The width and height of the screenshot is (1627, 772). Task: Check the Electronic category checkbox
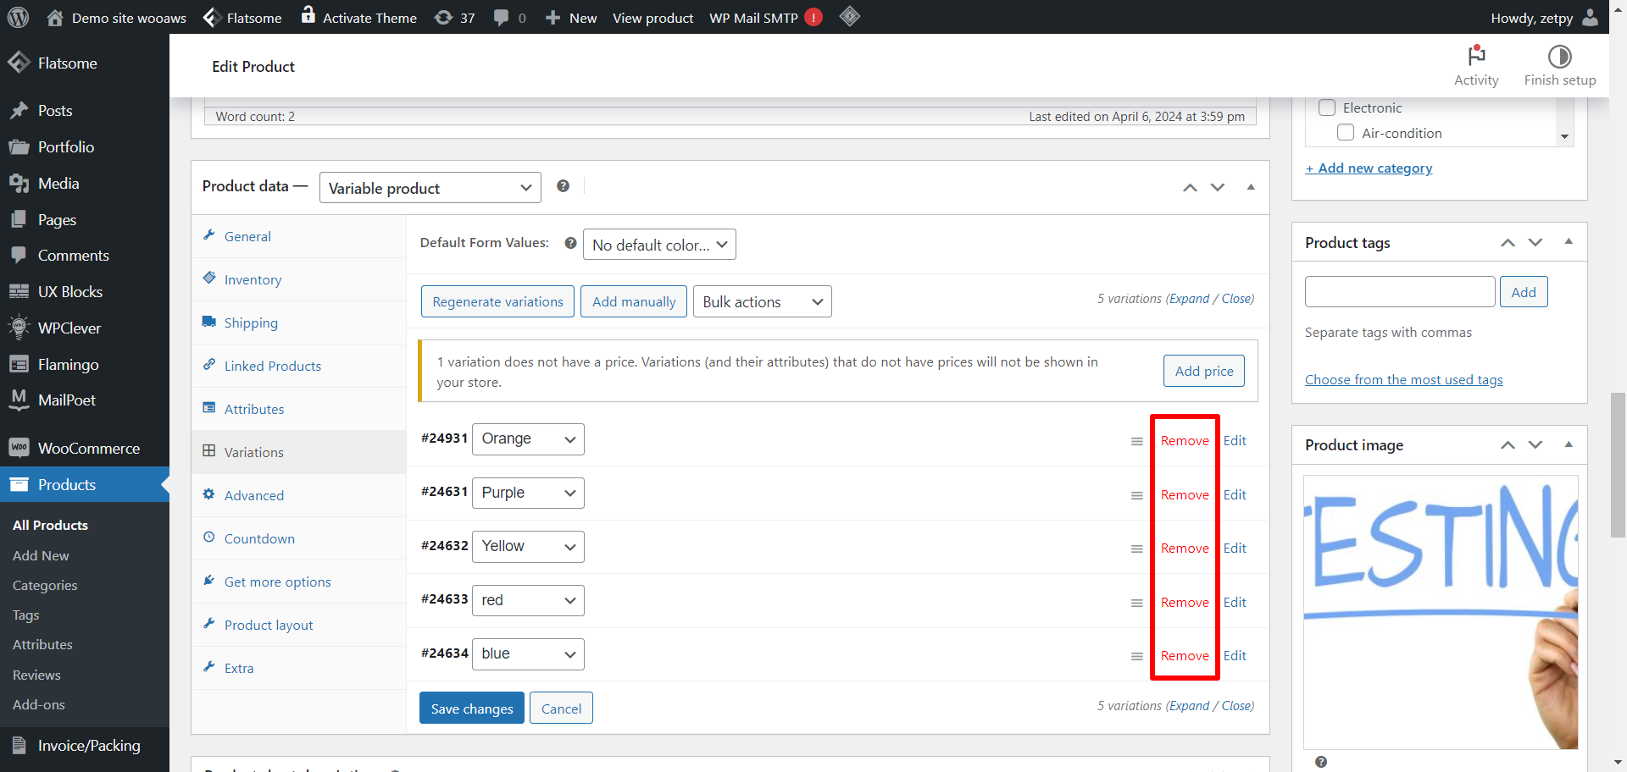1327,108
